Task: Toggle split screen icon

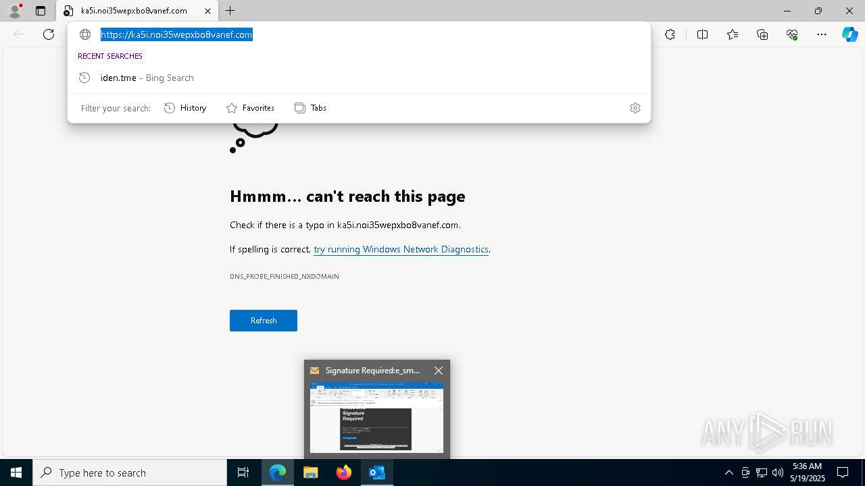Action: click(702, 34)
